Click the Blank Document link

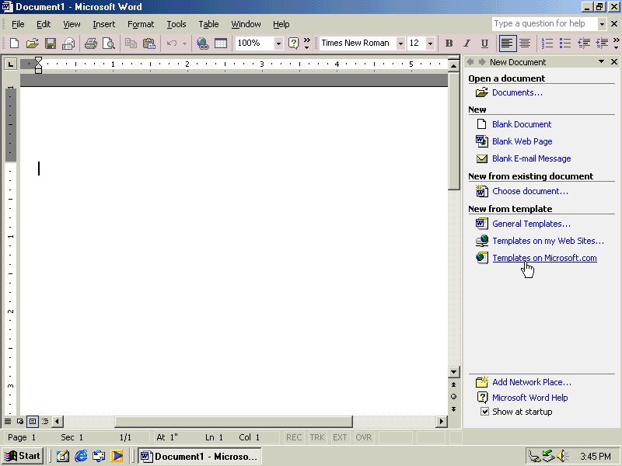point(522,124)
